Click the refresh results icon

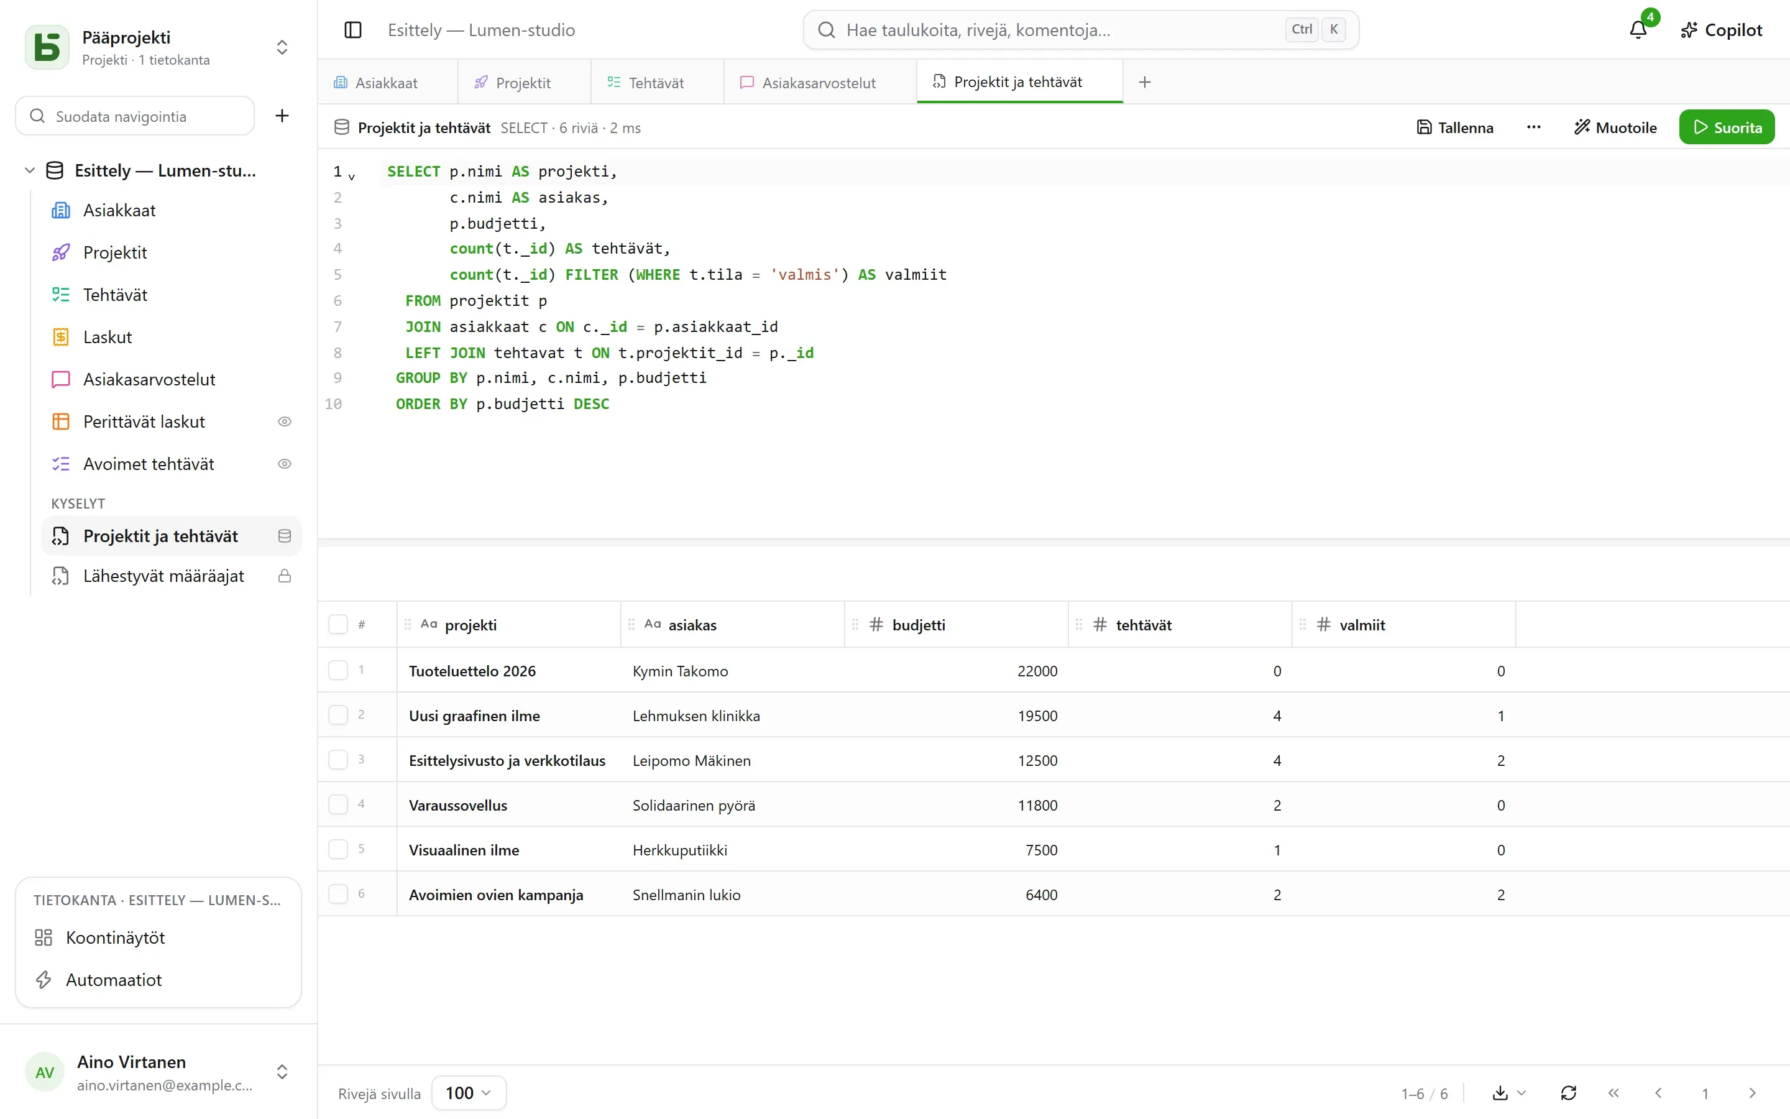(x=1568, y=1092)
